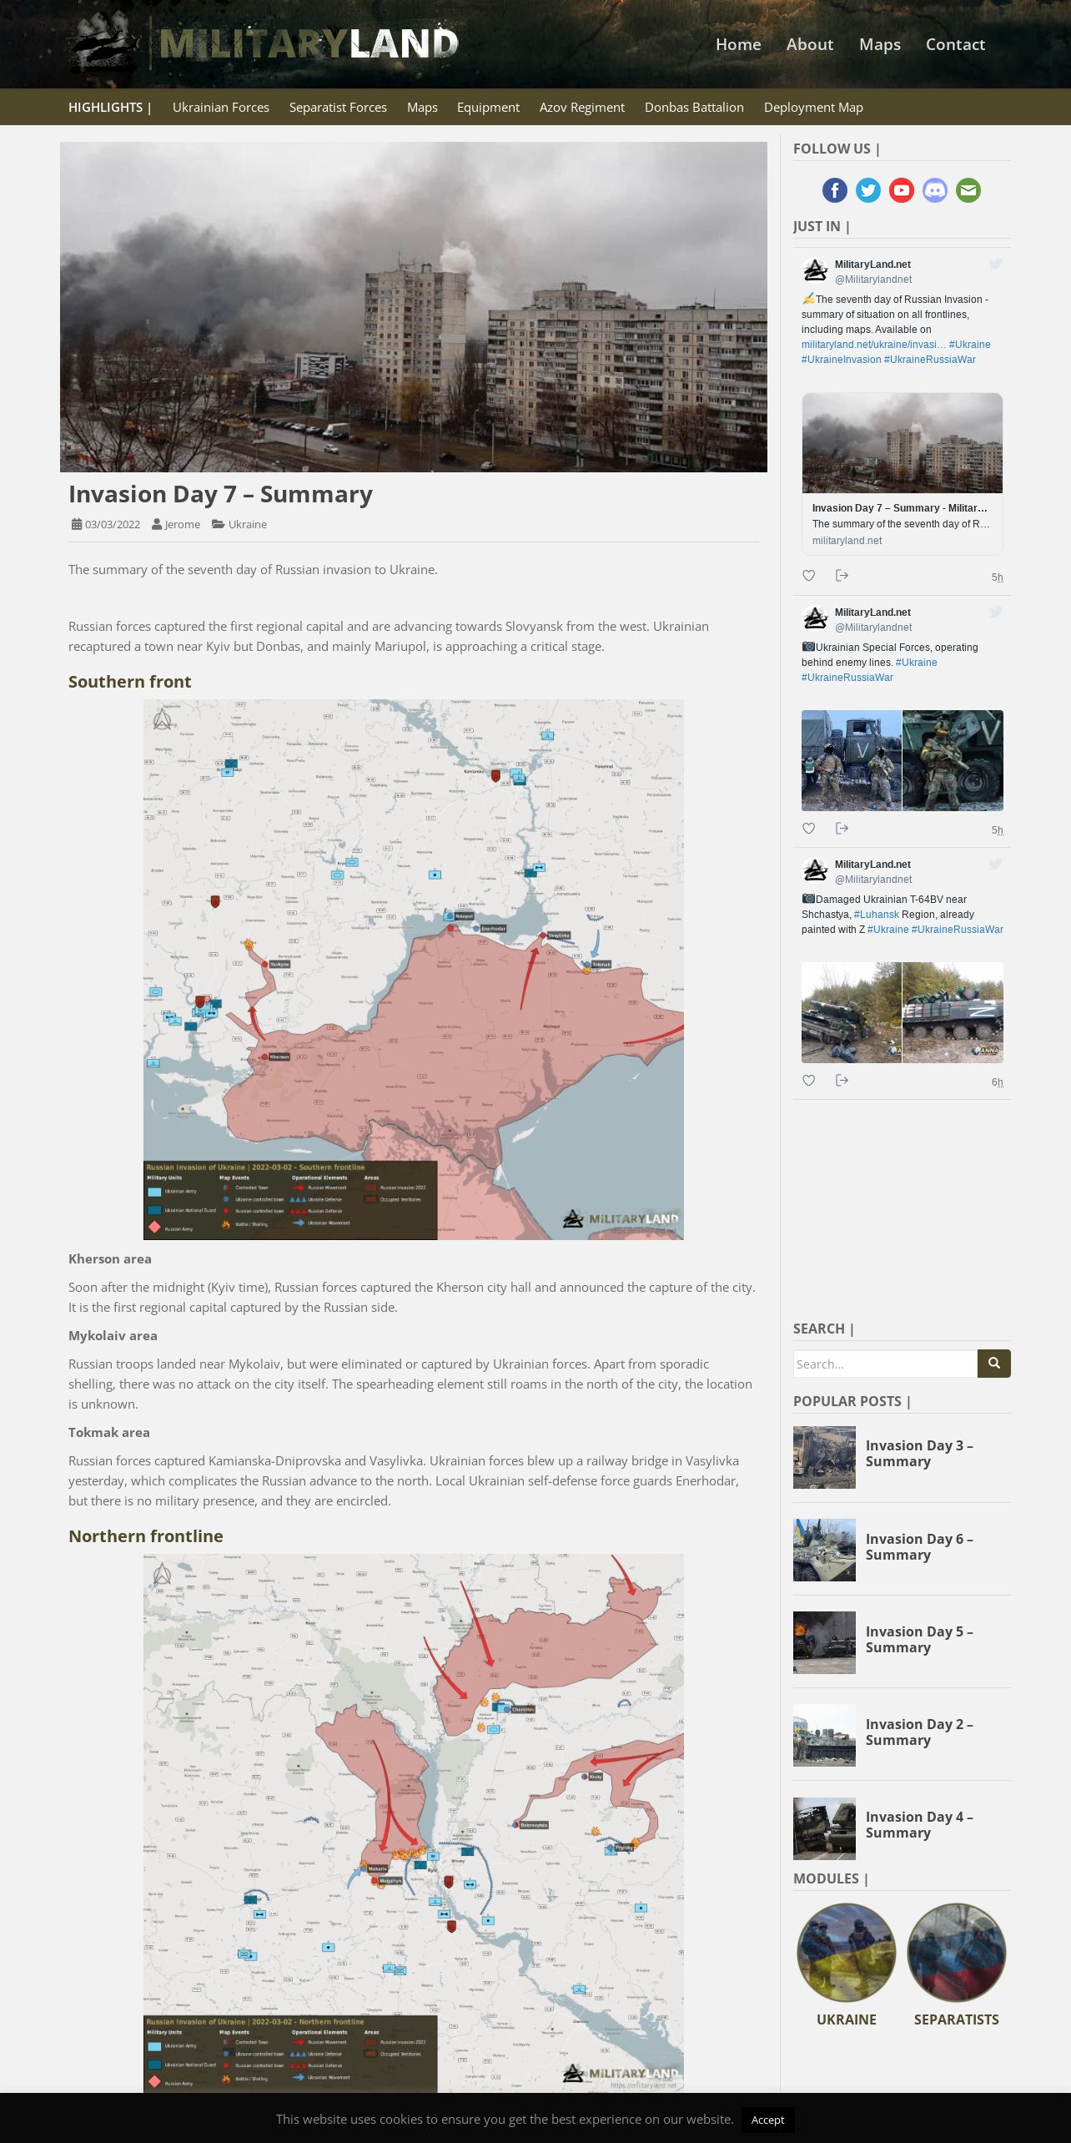Select Separatist Forces in highlights bar
Image resolution: width=1071 pixels, height=2143 pixels.
(x=338, y=107)
